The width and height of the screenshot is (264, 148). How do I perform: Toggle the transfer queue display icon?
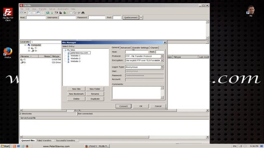tap(42, 13)
